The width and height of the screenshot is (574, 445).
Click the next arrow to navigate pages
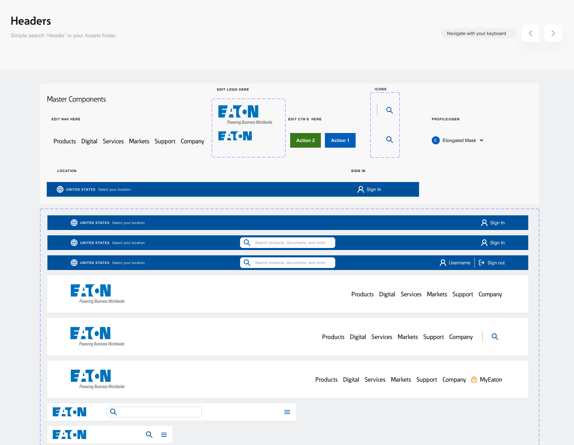pos(553,33)
